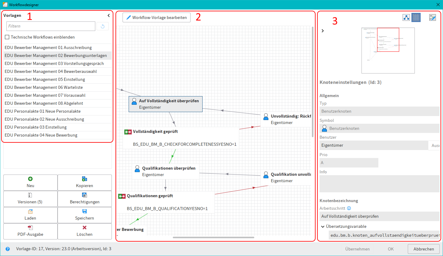Viewport: 443px width, 256px height.
Task: Collapse the Übersetzungsvariable section
Action: [x=322, y=226]
